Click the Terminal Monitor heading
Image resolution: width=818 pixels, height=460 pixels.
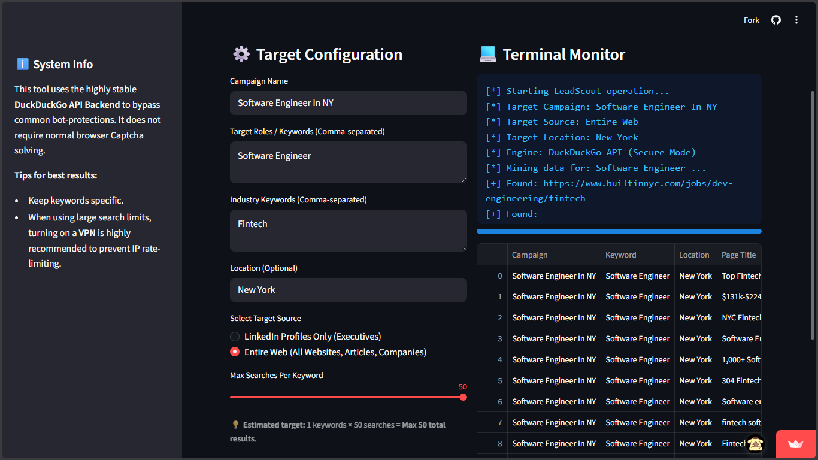564,55
